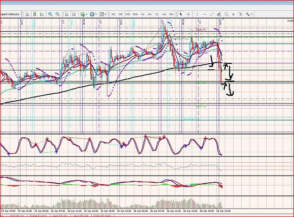Switch chart to line chart mode
Viewport: 294px width, 217px height.
42,14
